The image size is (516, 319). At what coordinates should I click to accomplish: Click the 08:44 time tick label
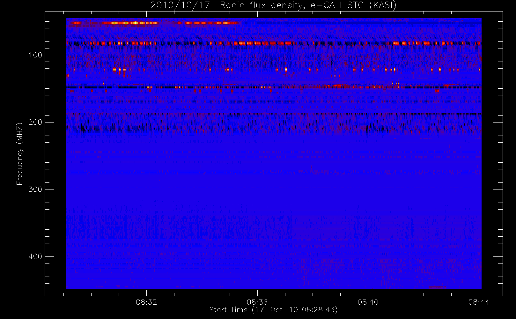pyautogui.click(x=479, y=302)
